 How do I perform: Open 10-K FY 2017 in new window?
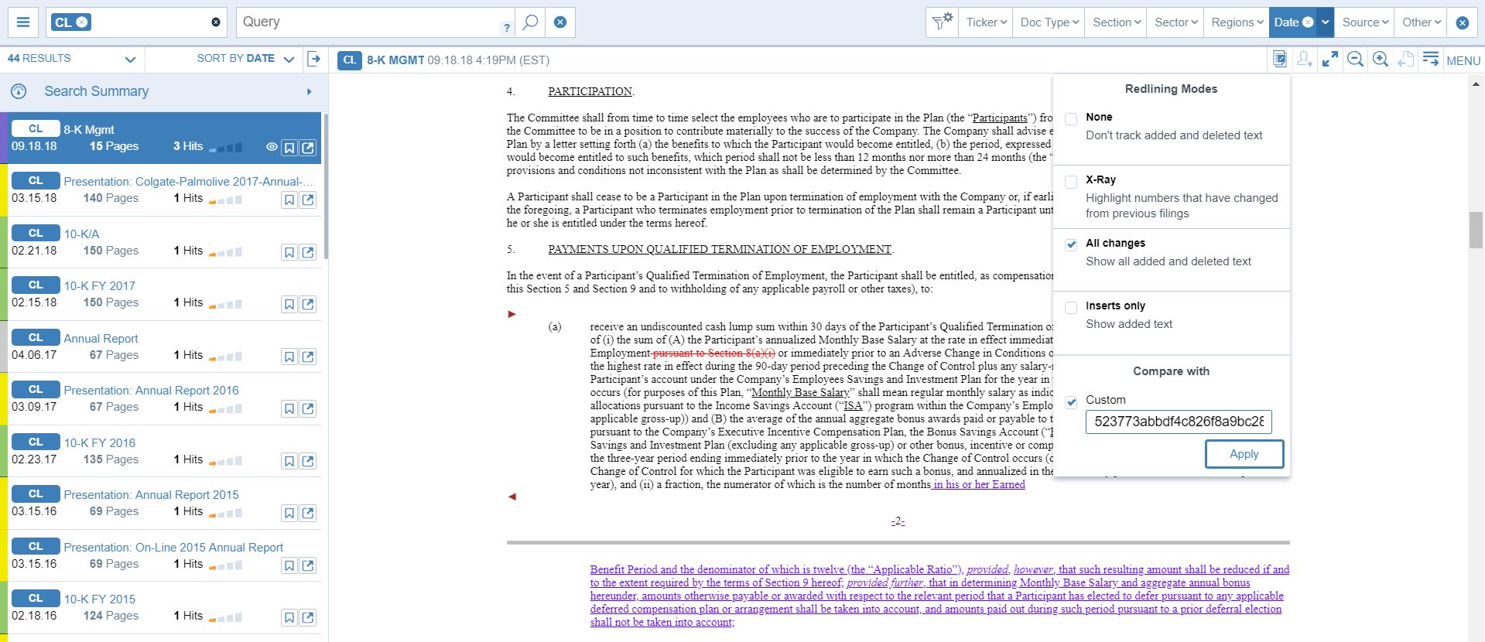(308, 305)
